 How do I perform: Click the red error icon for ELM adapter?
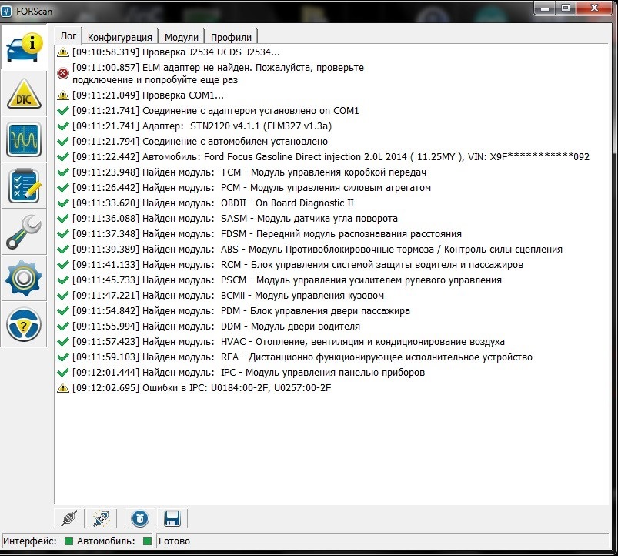coord(62,73)
